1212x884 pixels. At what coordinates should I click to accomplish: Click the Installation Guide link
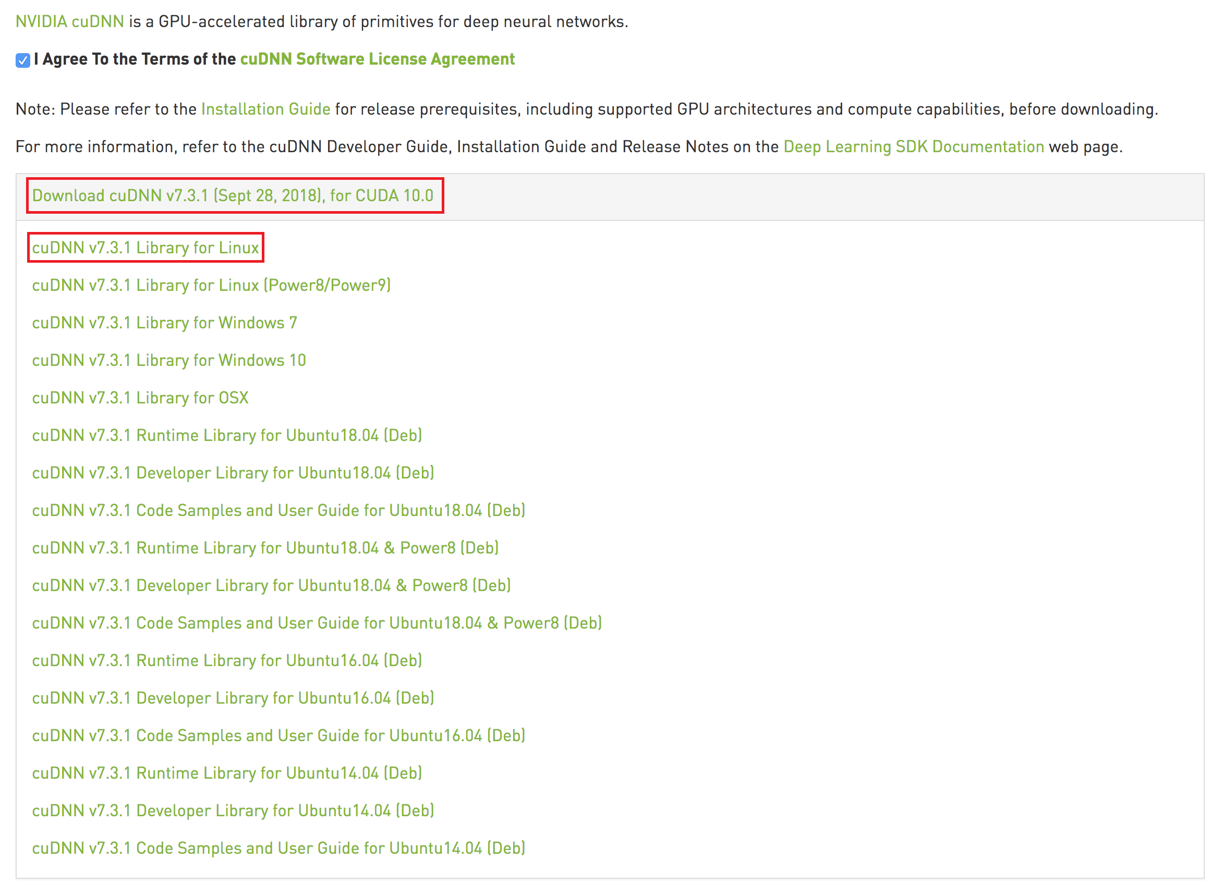265,109
